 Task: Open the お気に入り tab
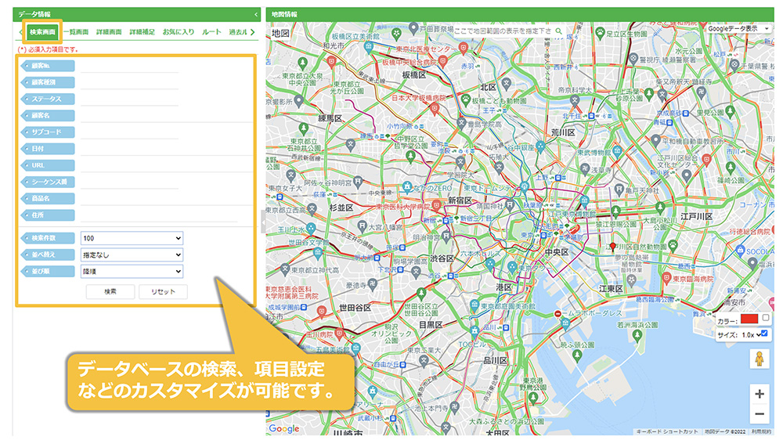(179, 32)
